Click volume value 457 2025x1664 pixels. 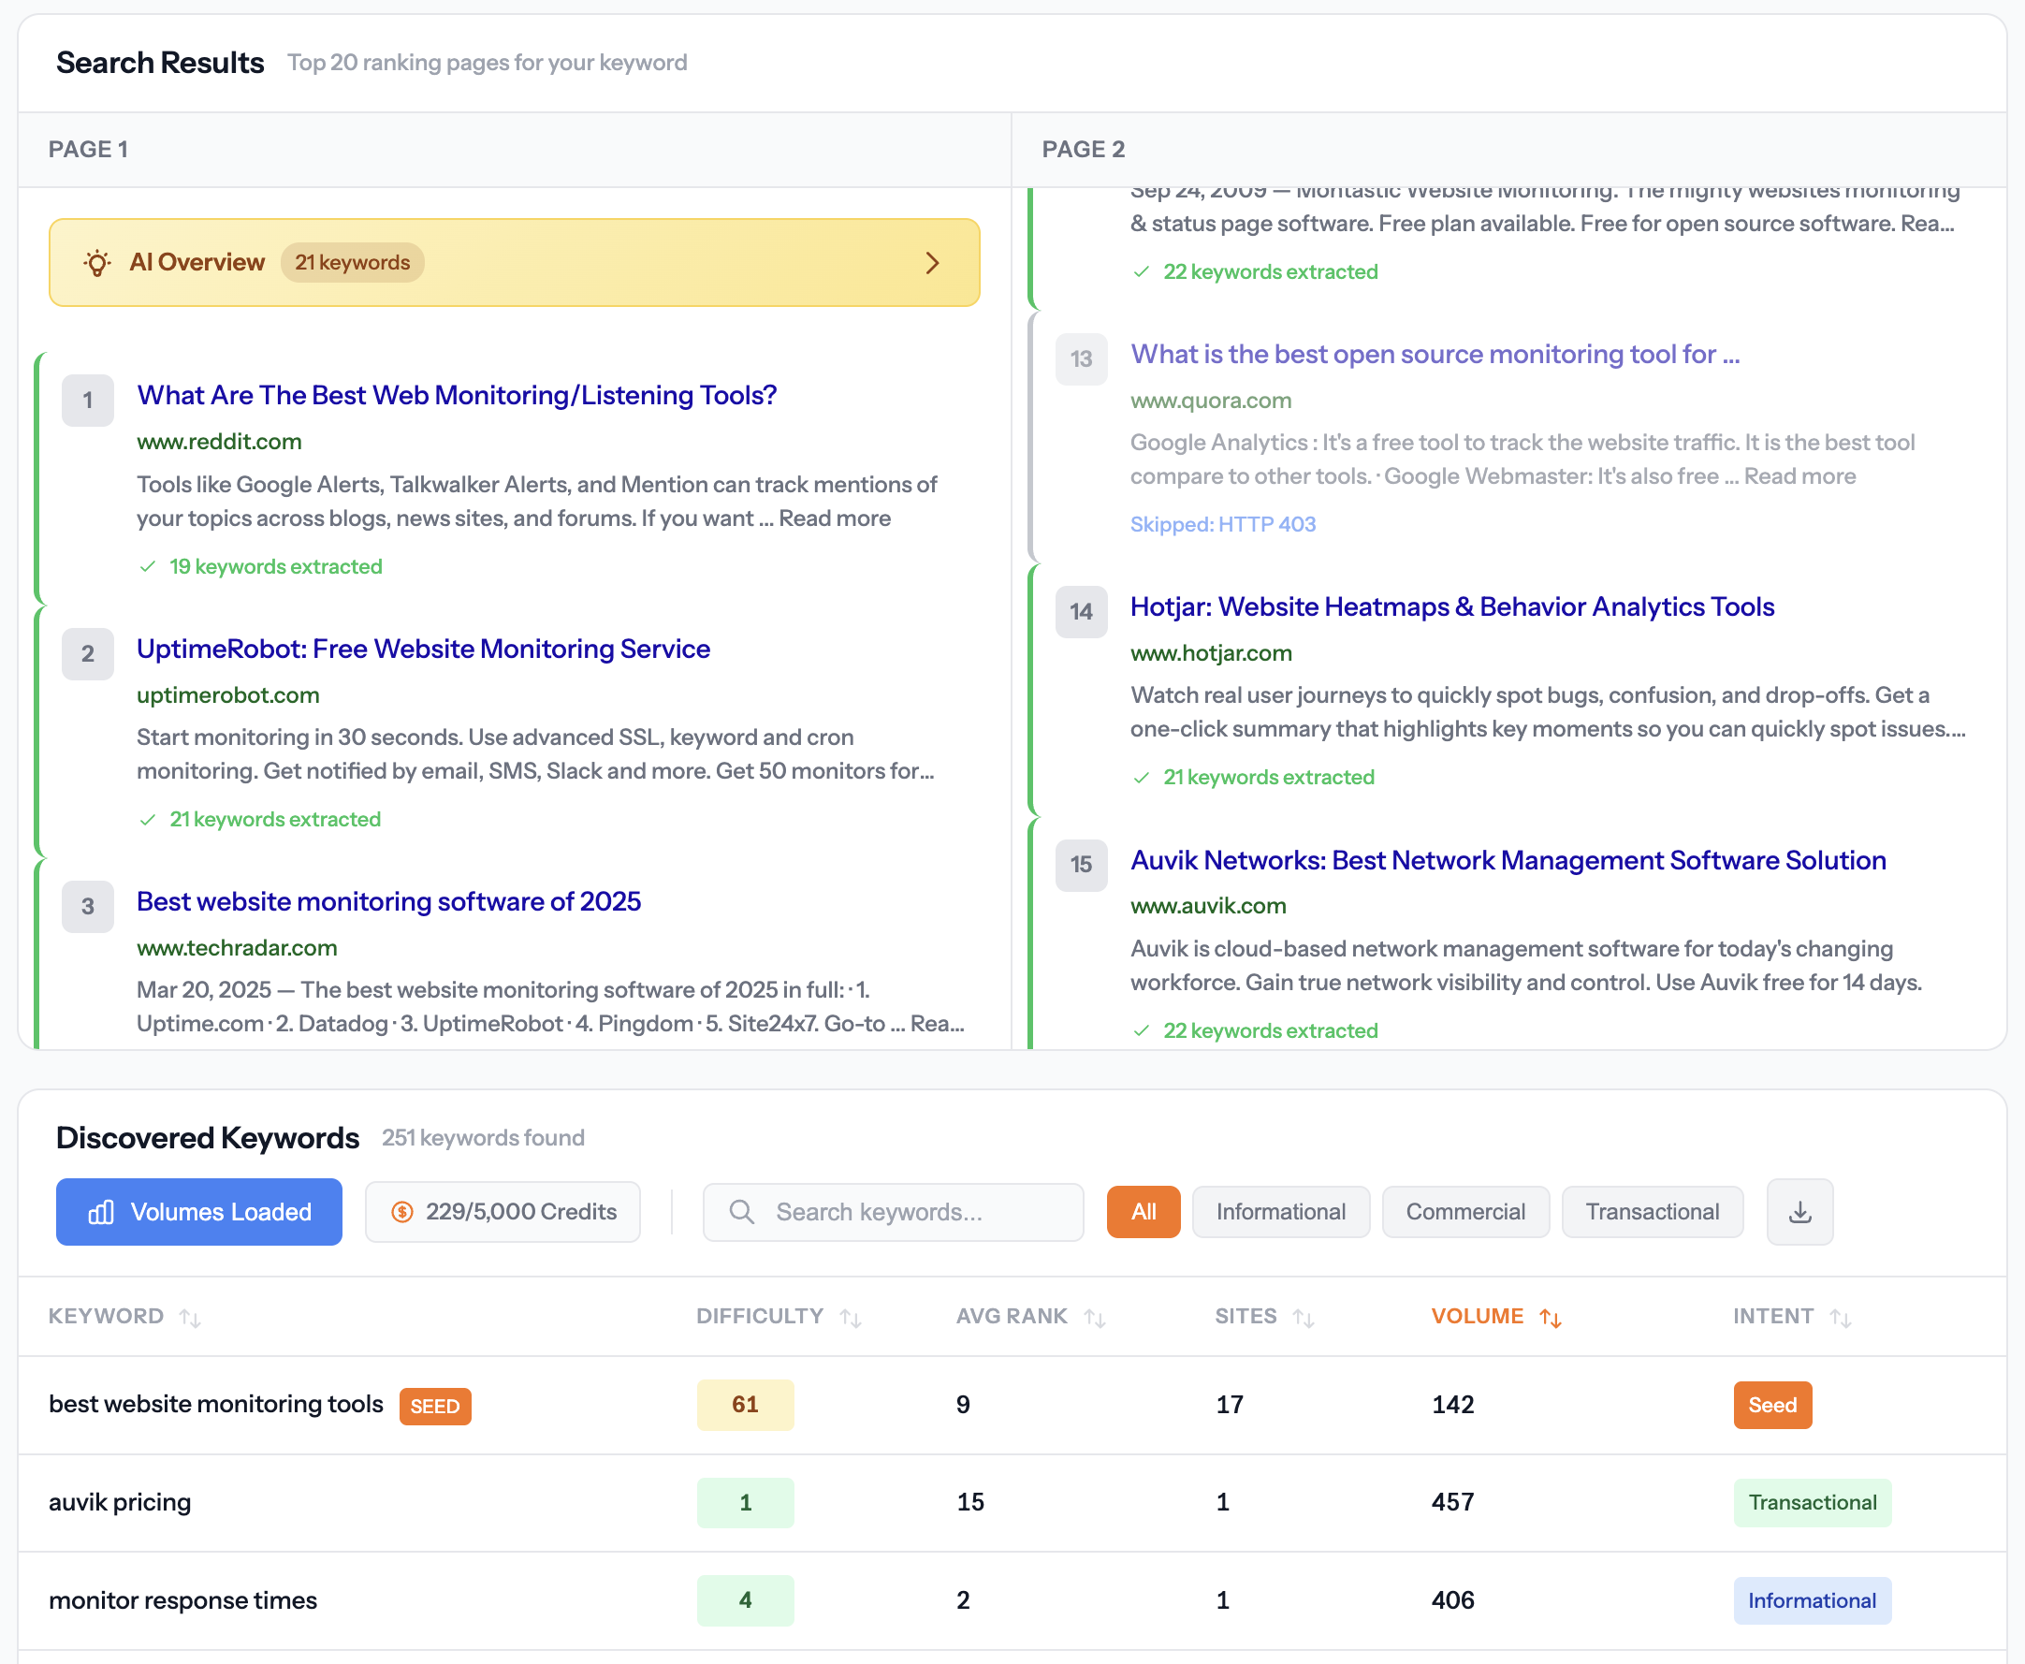tap(1453, 1502)
